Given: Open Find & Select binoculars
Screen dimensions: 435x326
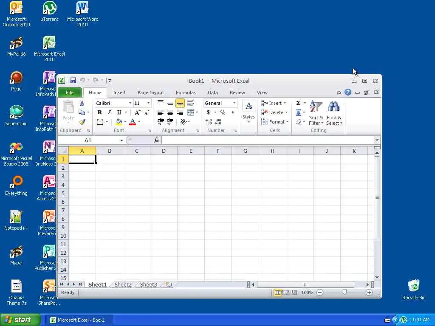Looking at the screenshot, I should (334, 113).
